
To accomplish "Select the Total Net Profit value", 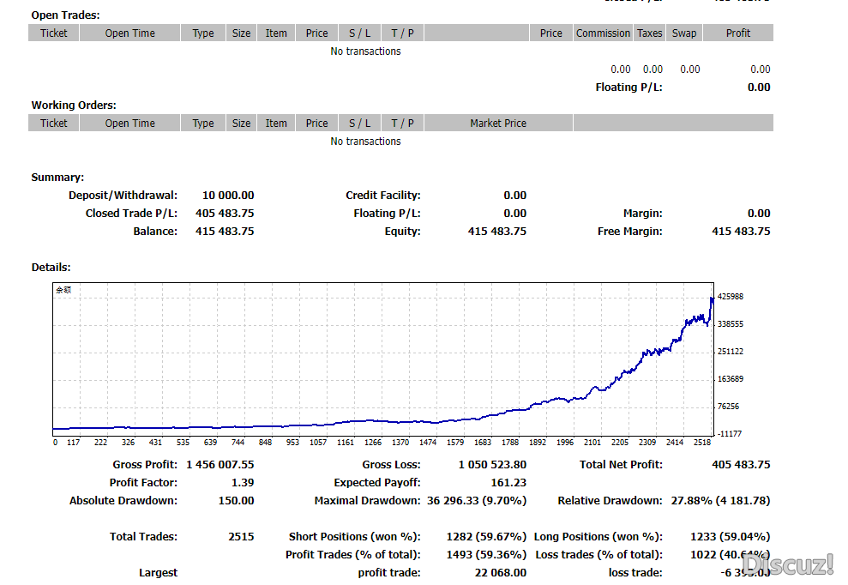I will click(x=741, y=464).
